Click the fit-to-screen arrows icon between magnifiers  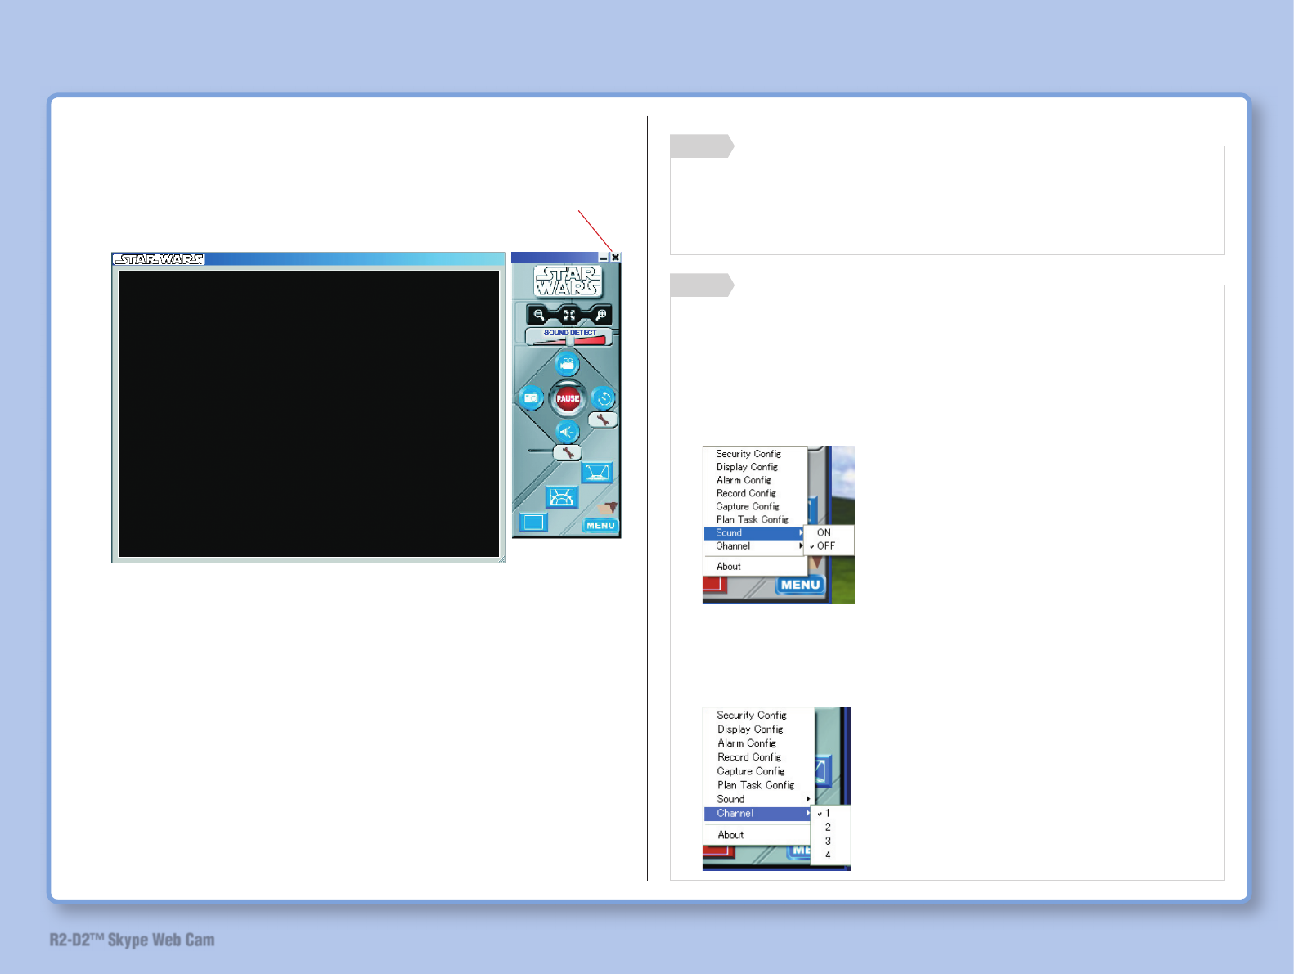[x=569, y=315]
